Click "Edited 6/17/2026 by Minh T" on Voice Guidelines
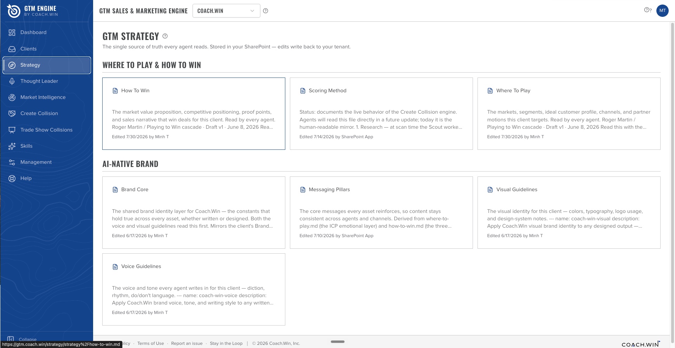The width and height of the screenshot is (675, 348). click(x=140, y=313)
